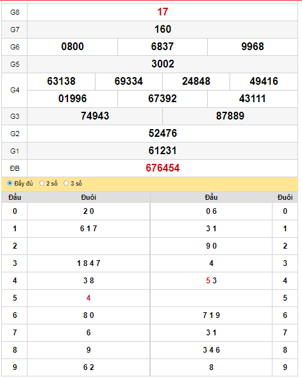Click G6 number 6837

click(162, 47)
